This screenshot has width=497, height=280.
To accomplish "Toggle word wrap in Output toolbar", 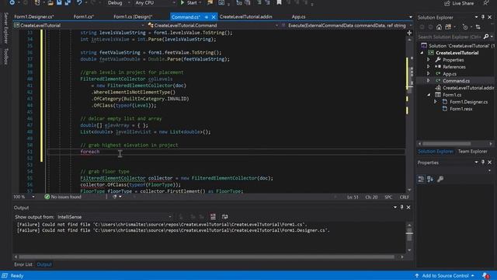I will pyautogui.click(x=224, y=216).
